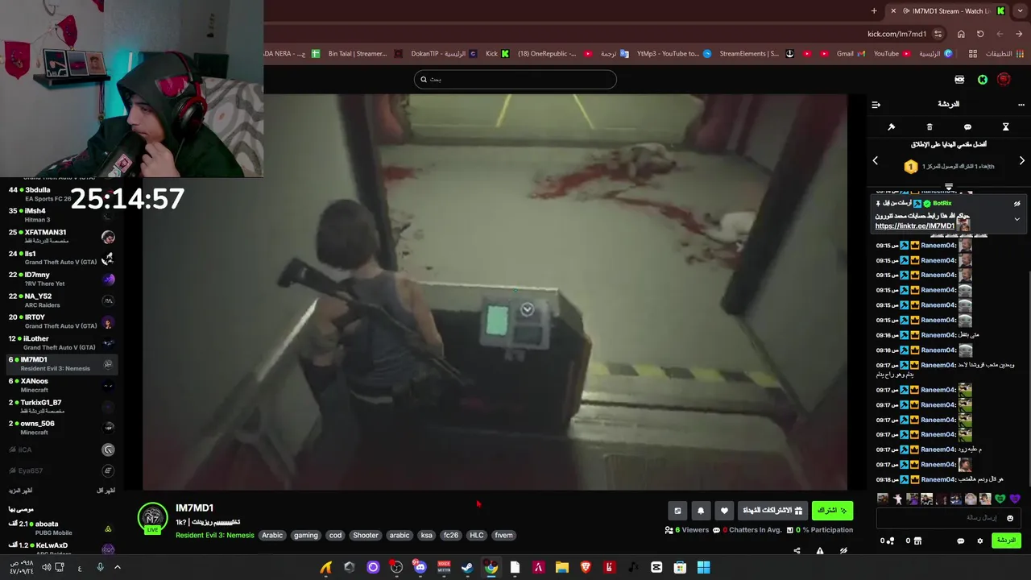
Task: Open the tab search dropdown chevron
Action: point(1021,11)
